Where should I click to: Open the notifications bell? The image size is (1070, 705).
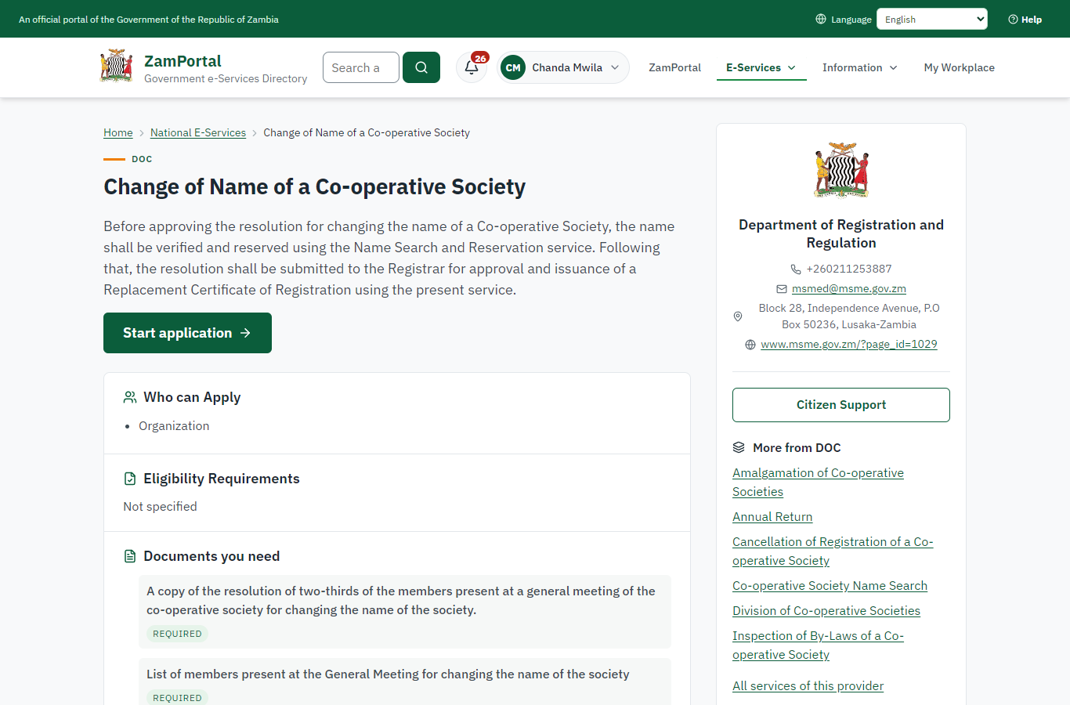pyautogui.click(x=472, y=67)
